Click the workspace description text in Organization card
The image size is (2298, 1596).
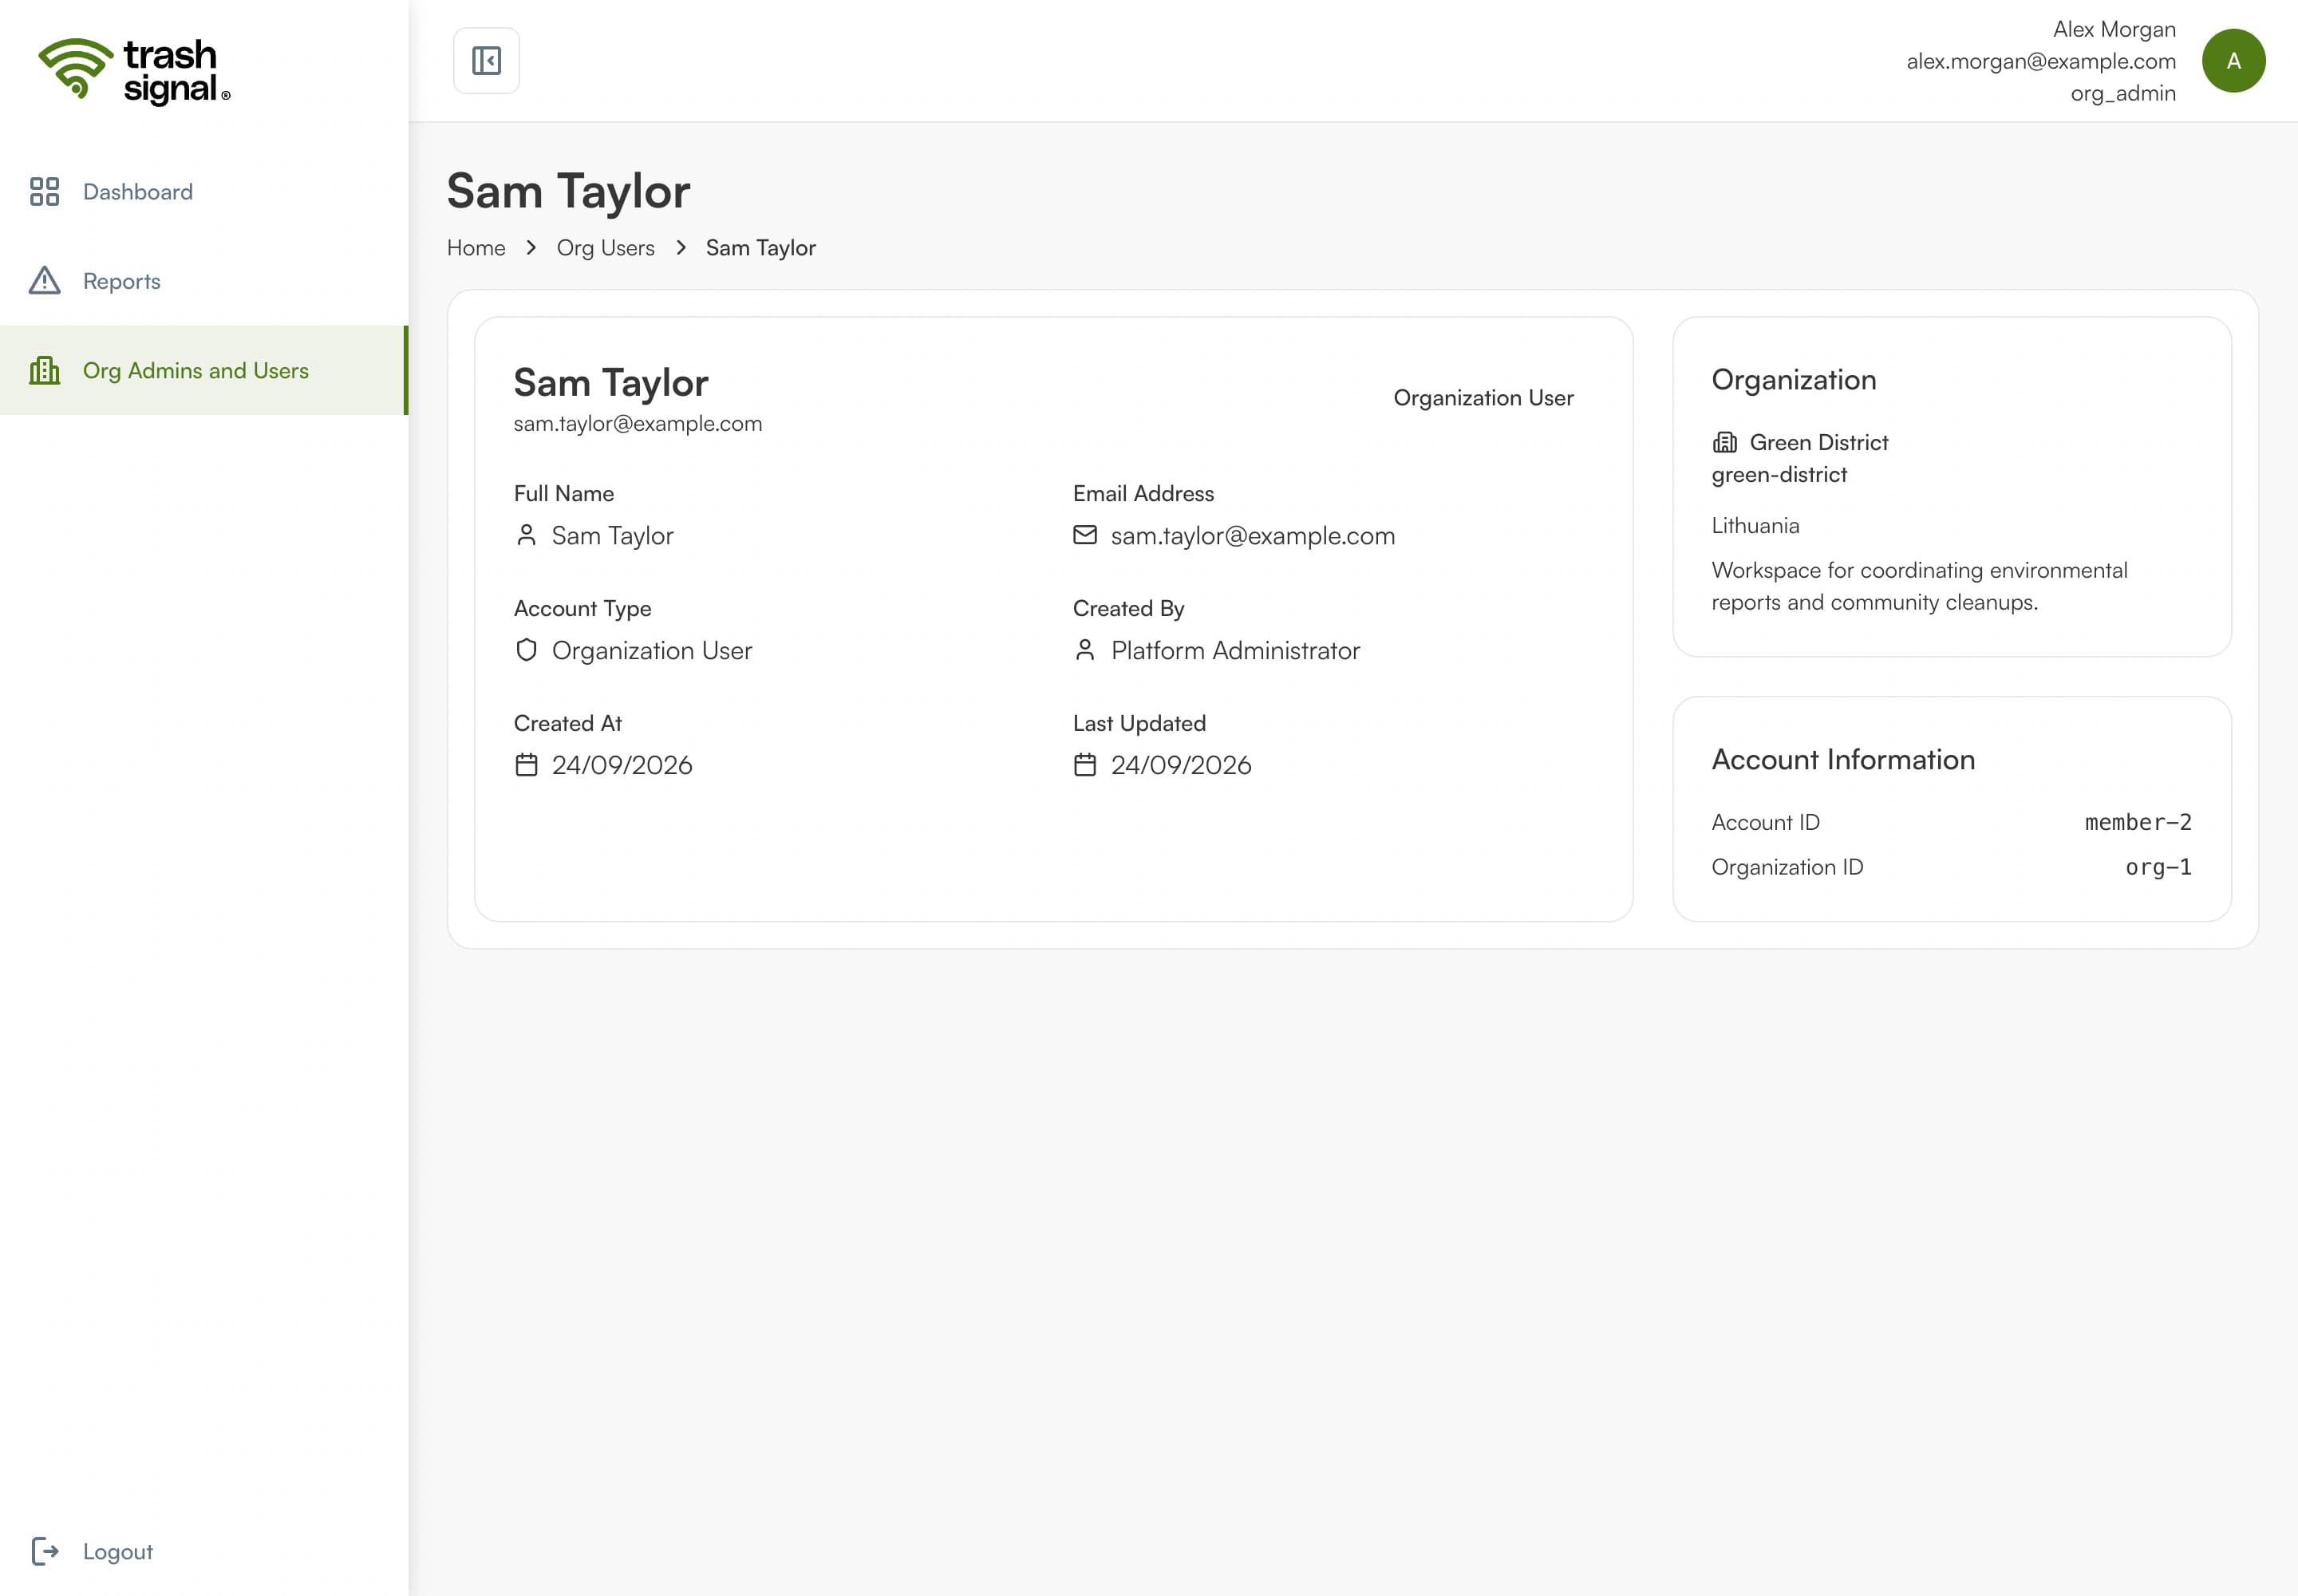(x=1919, y=586)
